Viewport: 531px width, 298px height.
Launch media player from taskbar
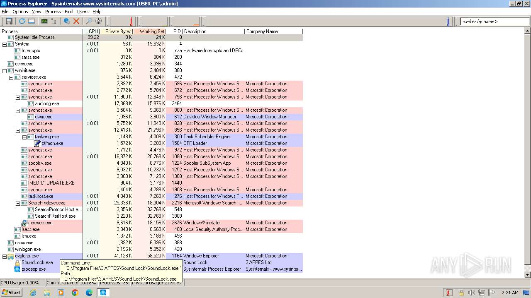[x=61, y=293]
